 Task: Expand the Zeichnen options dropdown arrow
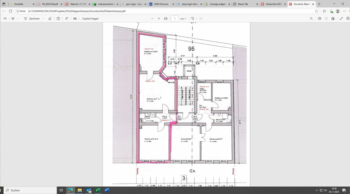tap(43, 18)
